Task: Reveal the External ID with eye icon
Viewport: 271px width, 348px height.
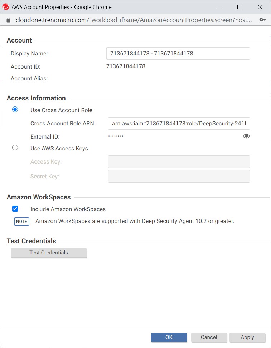Action: point(246,136)
